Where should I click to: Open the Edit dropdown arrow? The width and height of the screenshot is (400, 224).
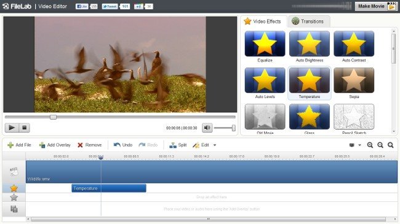215,145
